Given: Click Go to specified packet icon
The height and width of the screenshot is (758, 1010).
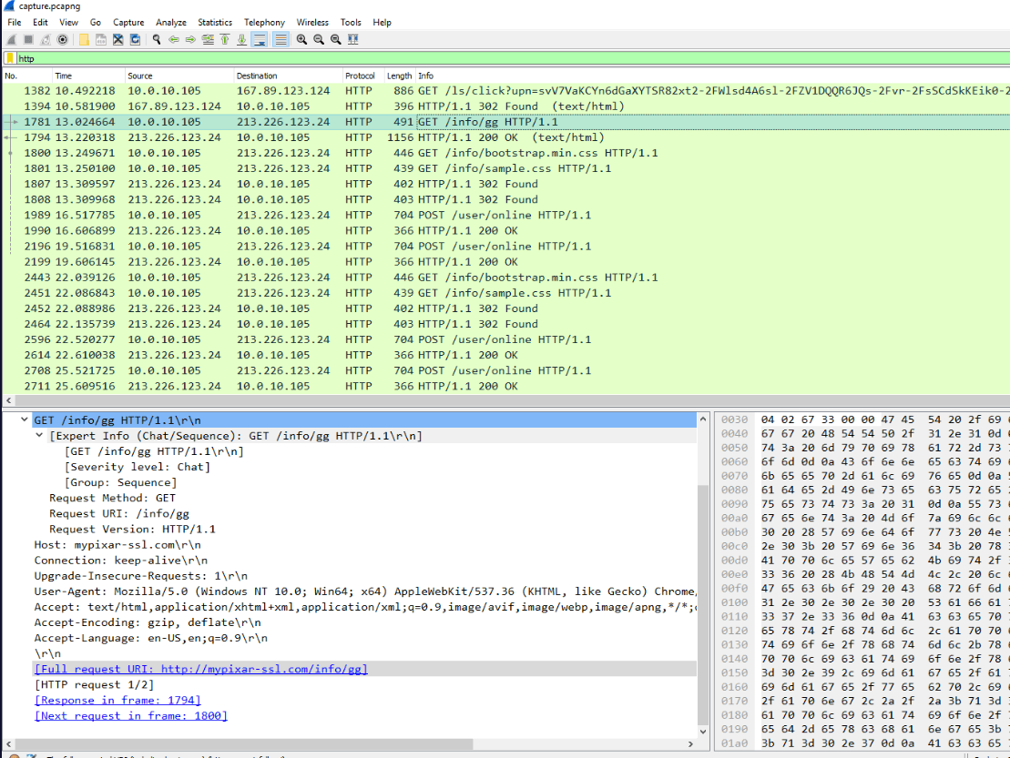Looking at the screenshot, I should [208, 39].
